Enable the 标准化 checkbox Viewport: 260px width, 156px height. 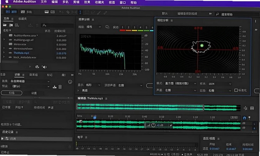(236, 90)
